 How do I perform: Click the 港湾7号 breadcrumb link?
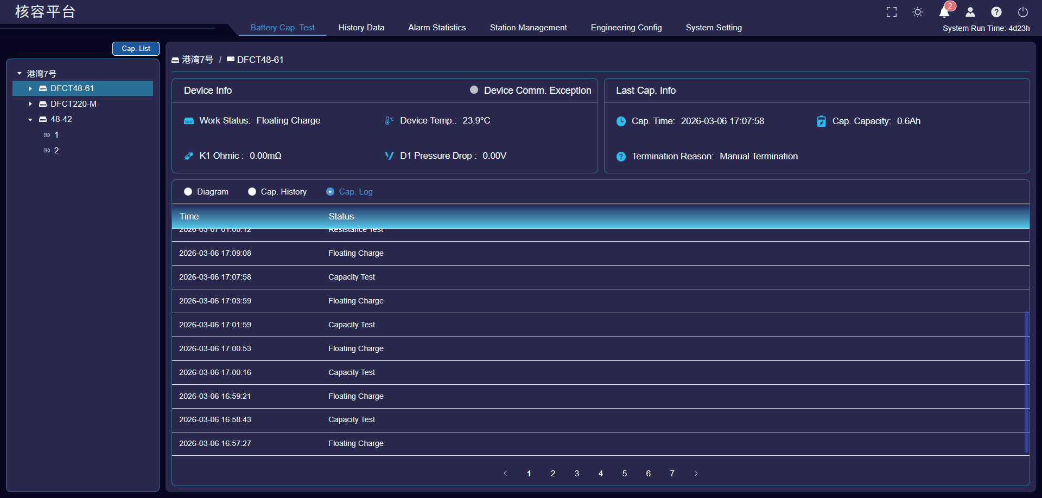[x=198, y=60]
